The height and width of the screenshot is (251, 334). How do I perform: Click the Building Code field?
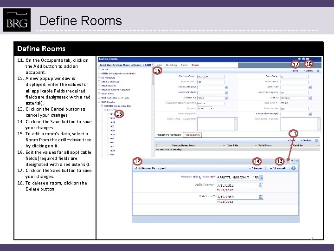point(211,76)
